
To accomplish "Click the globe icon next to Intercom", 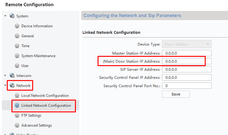I will [12, 76].
